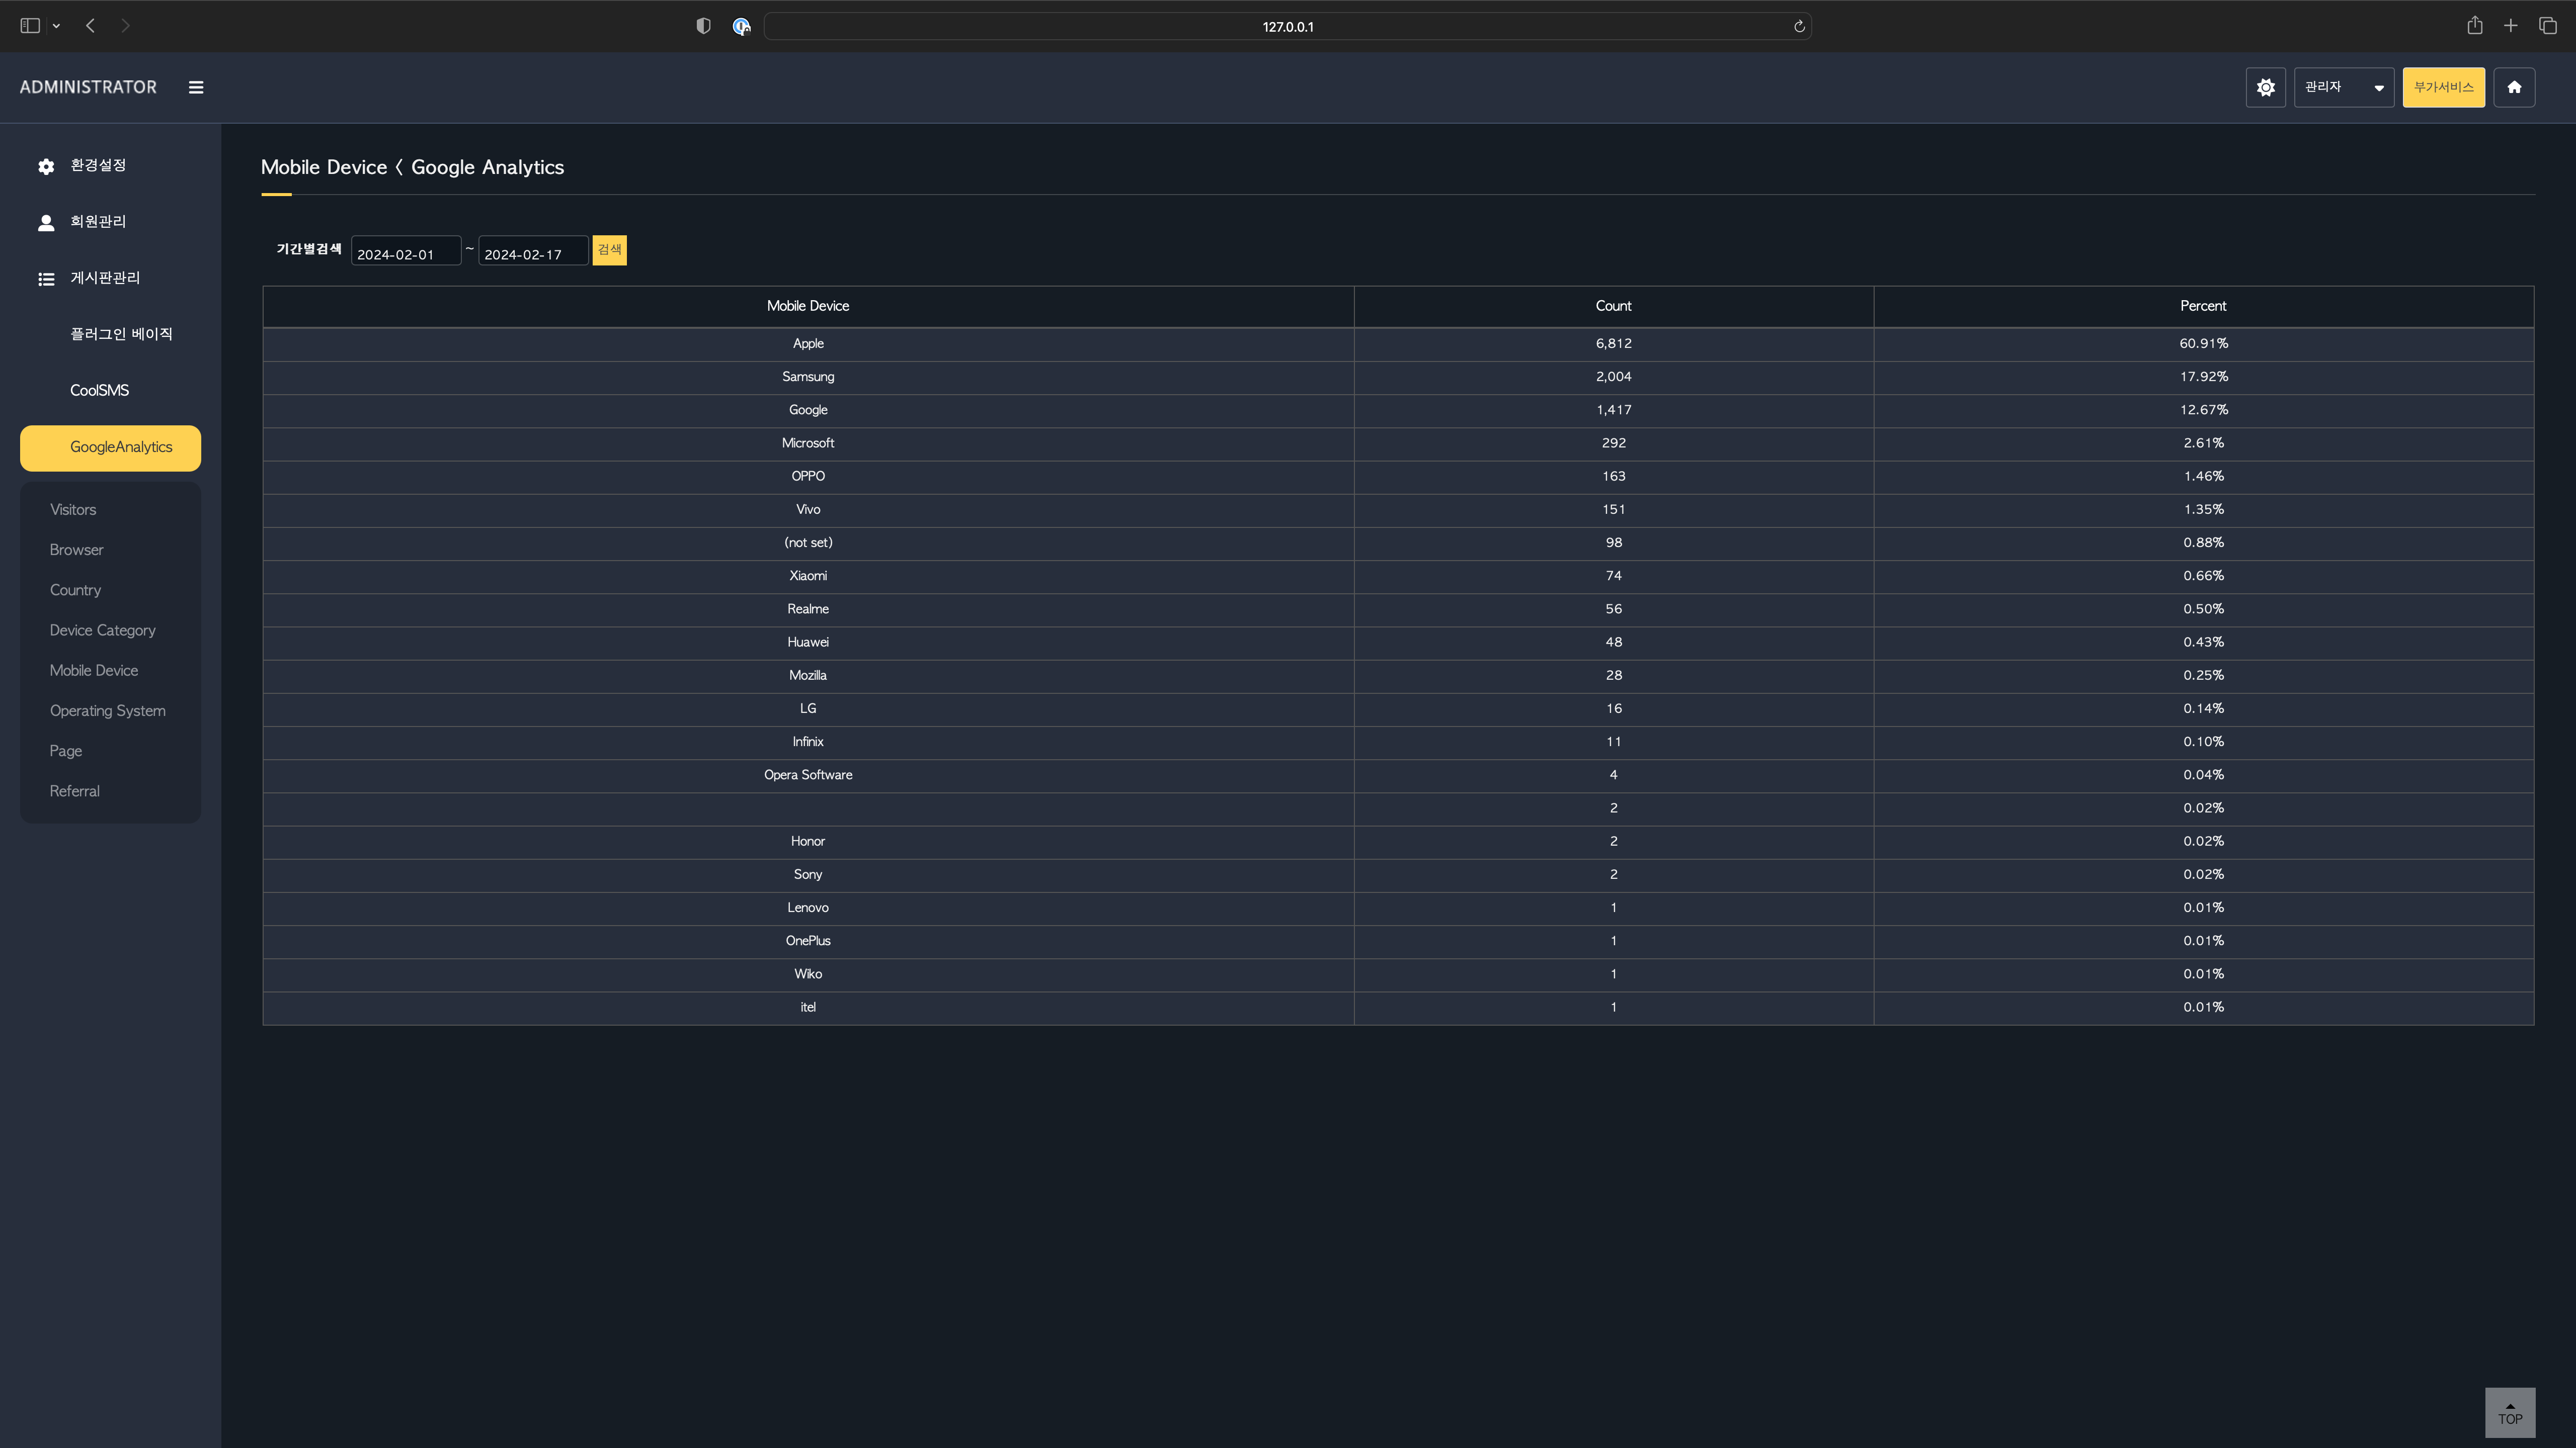Click the browser share icon
Viewport: 2576px width, 1448px height.
tap(2474, 26)
